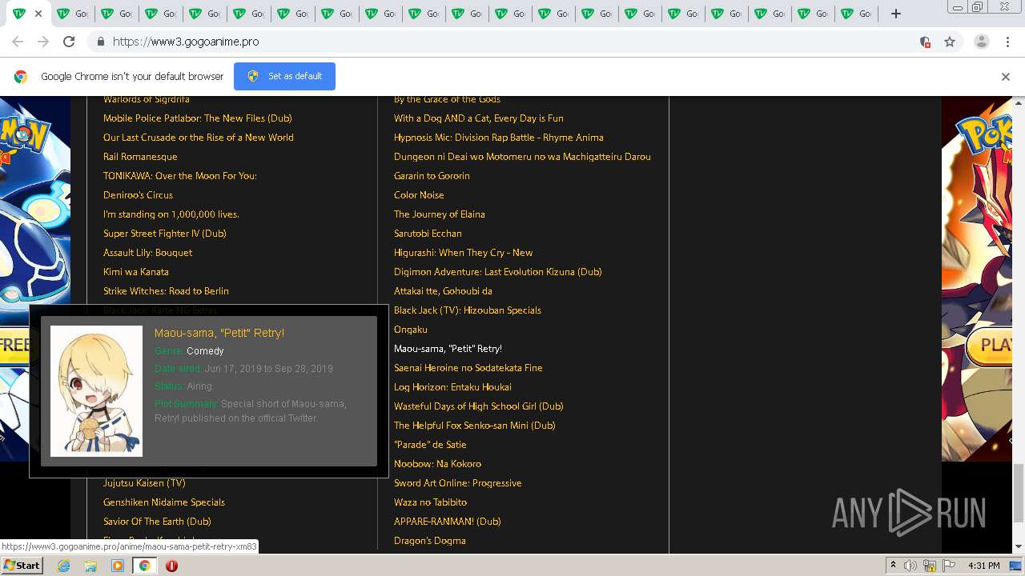The width and height of the screenshot is (1025, 576).
Task: Open the Assault Lily: Bouquet link
Action: point(148,253)
